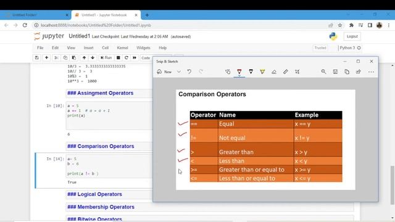The width and height of the screenshot is (395, 222).
Task: Open zoom control in Snip & Sketch
Action: tap(323, 72)
